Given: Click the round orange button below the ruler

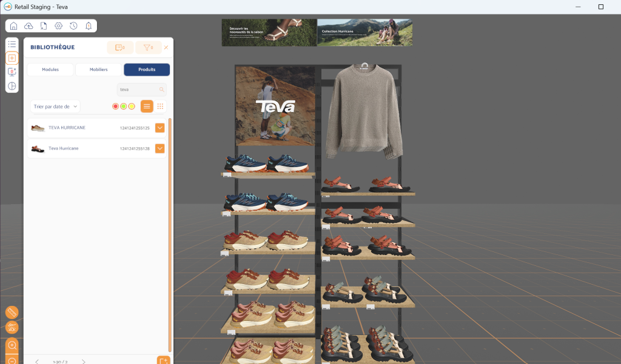Looking at the screenshot, I should click(x=12, y=327).
